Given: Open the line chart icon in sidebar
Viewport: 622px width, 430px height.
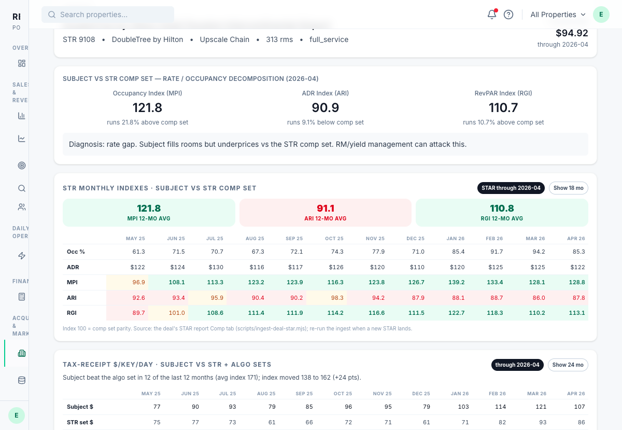Looking at the screenshot, I should [21, 138].
